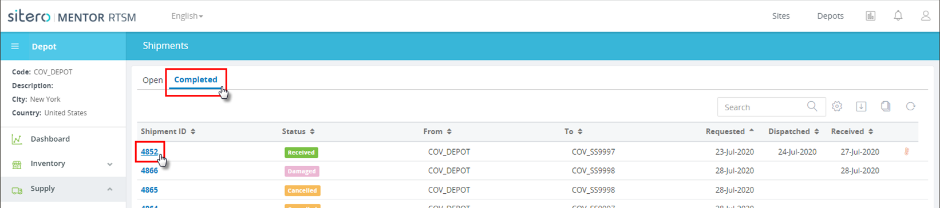Screen dimensions: 940x208
Task: Toggle the hamburger menu beside Depot
Action: (15, 46)
